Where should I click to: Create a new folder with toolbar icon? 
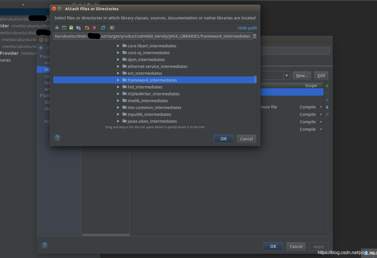87,28
